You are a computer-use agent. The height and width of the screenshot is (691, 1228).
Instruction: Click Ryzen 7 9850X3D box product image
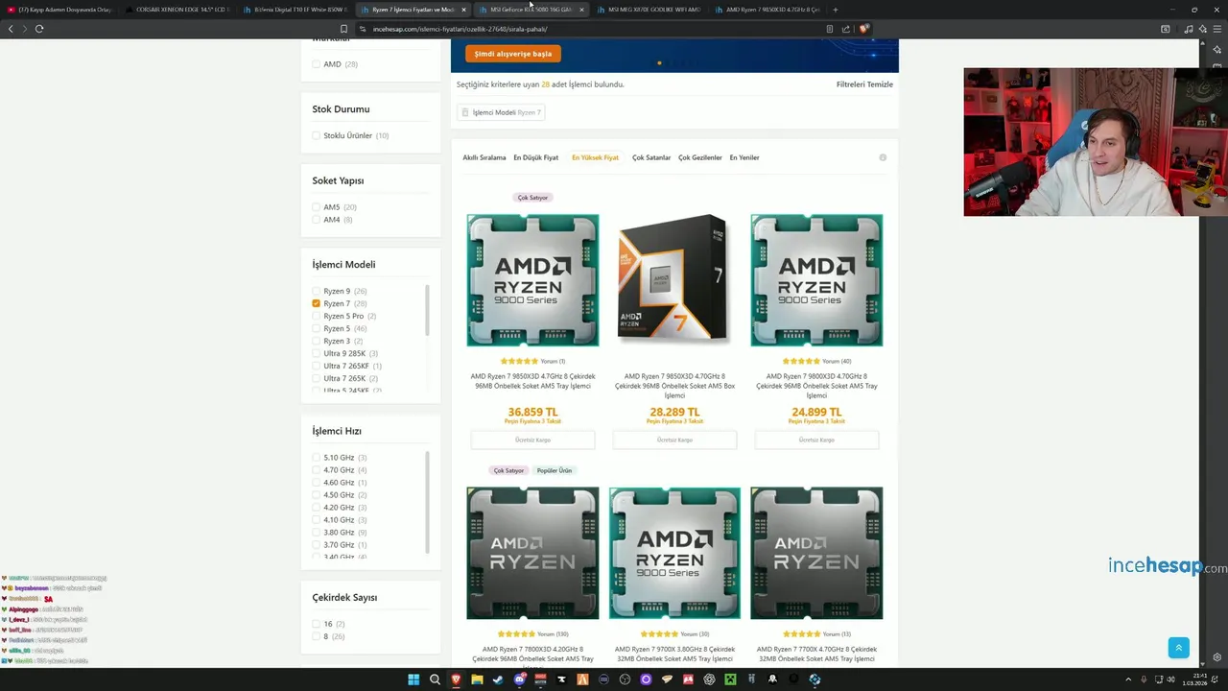tap(674, 279)
